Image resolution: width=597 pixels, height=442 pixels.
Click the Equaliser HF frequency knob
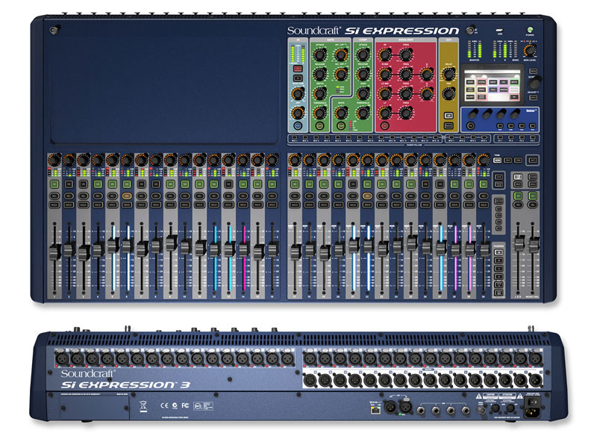(406, 55)
